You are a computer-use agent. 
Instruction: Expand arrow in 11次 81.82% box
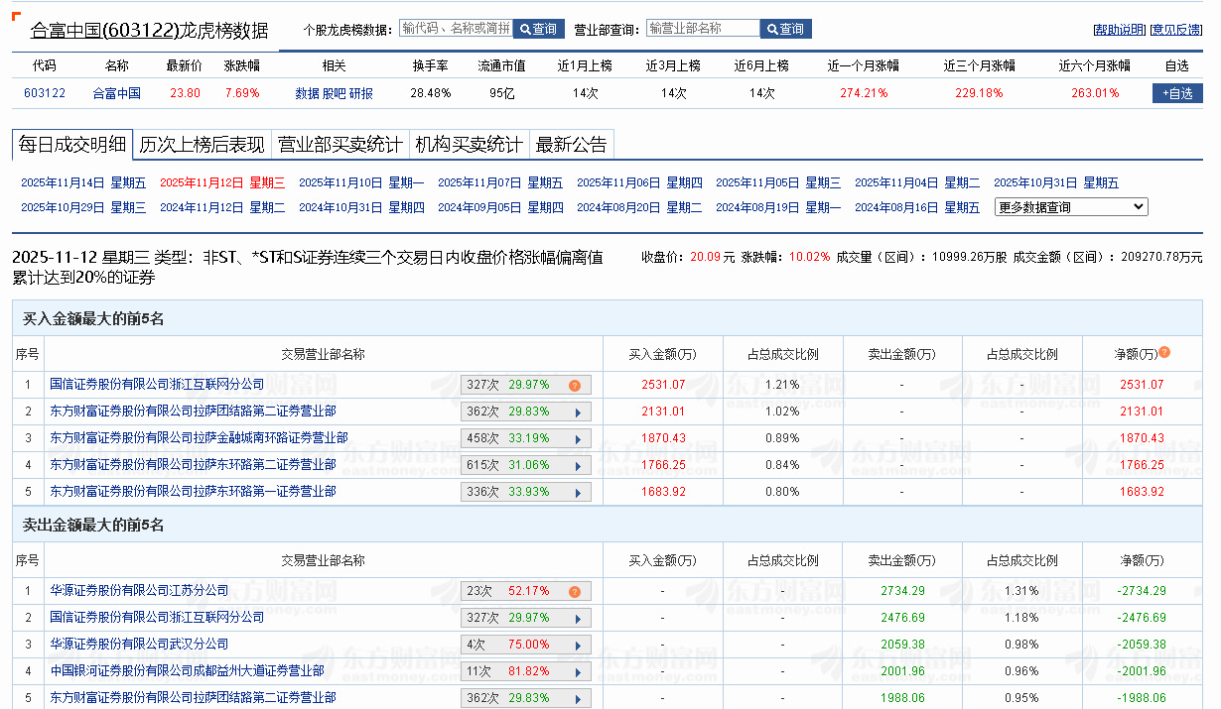point(576,671)
